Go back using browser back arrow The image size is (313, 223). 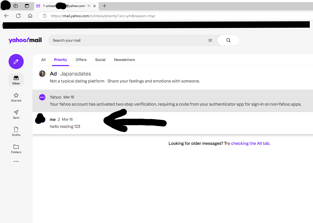click(6, 16)
